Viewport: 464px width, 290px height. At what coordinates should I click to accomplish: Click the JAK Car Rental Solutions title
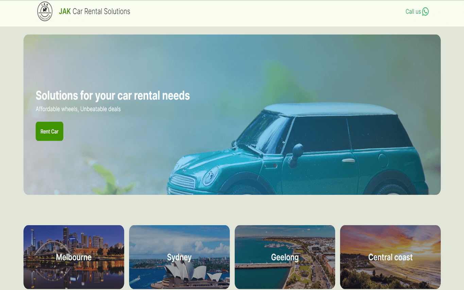pos(94,12)
